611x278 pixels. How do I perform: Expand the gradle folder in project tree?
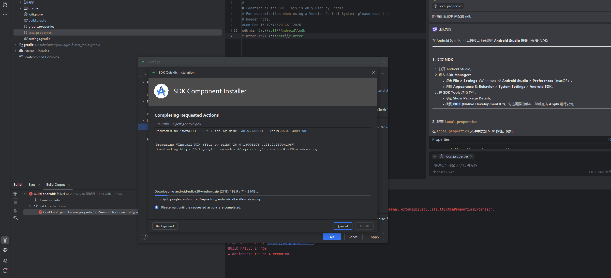pyautogui.click(x=20, y=8)
